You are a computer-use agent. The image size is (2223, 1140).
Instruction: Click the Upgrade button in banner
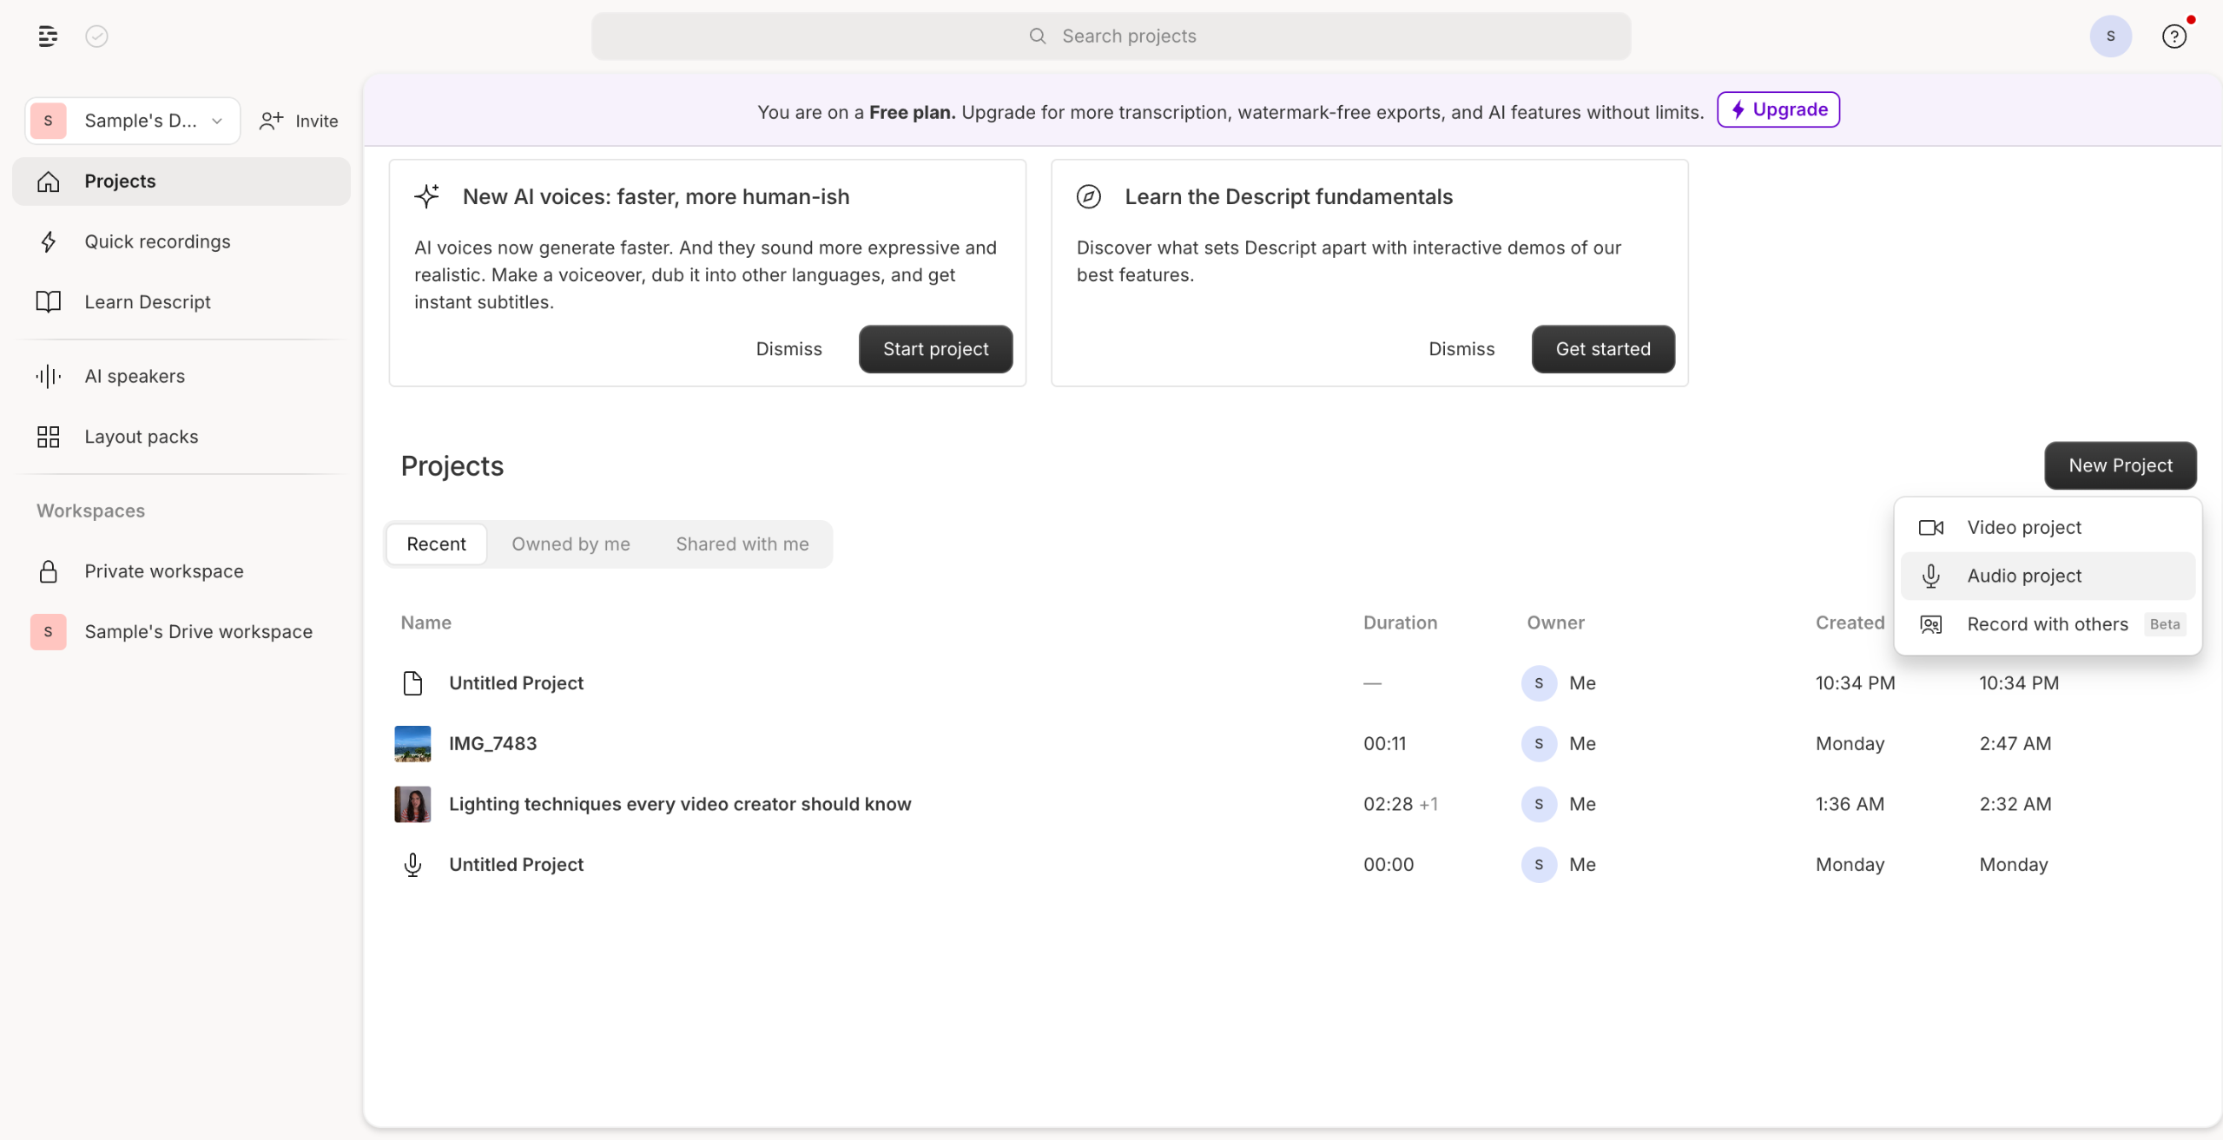click(x=1778, y=109)
